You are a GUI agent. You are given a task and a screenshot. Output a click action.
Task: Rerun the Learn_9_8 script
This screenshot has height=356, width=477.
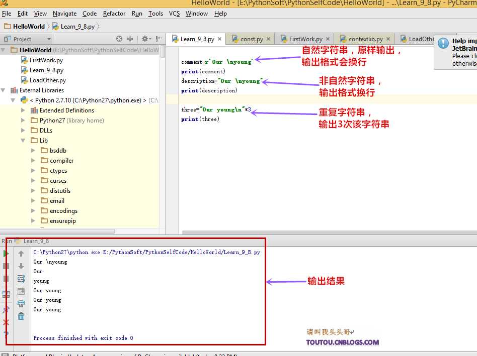tap(5, 253)
